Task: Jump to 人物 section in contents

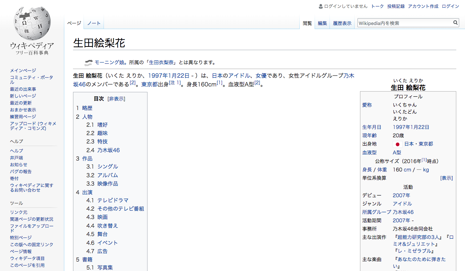Action: click(x=87, y=117)
